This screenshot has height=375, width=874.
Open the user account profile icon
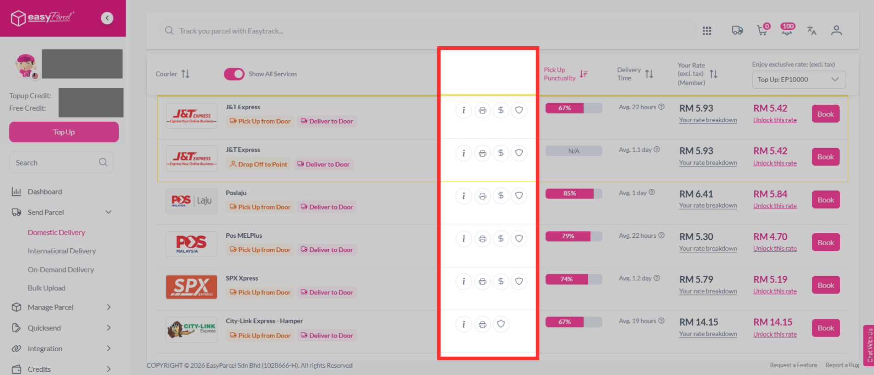836,30
